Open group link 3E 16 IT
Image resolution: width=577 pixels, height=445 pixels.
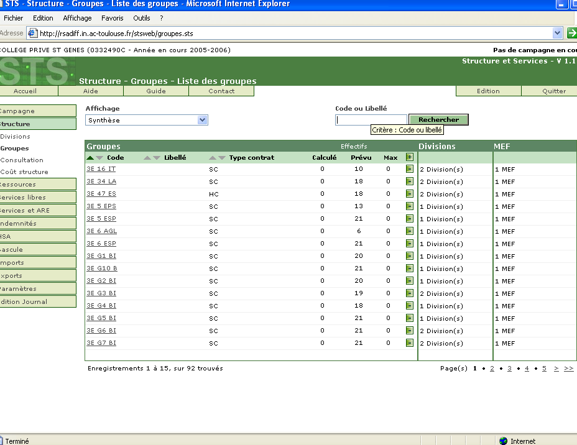pyautogui.click(x=101, y=169)
